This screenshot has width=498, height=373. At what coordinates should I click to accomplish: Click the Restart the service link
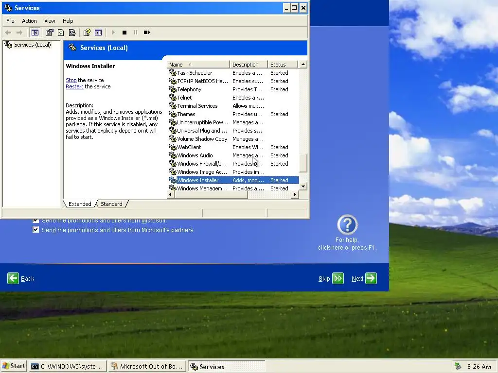[x=74, y=86]
